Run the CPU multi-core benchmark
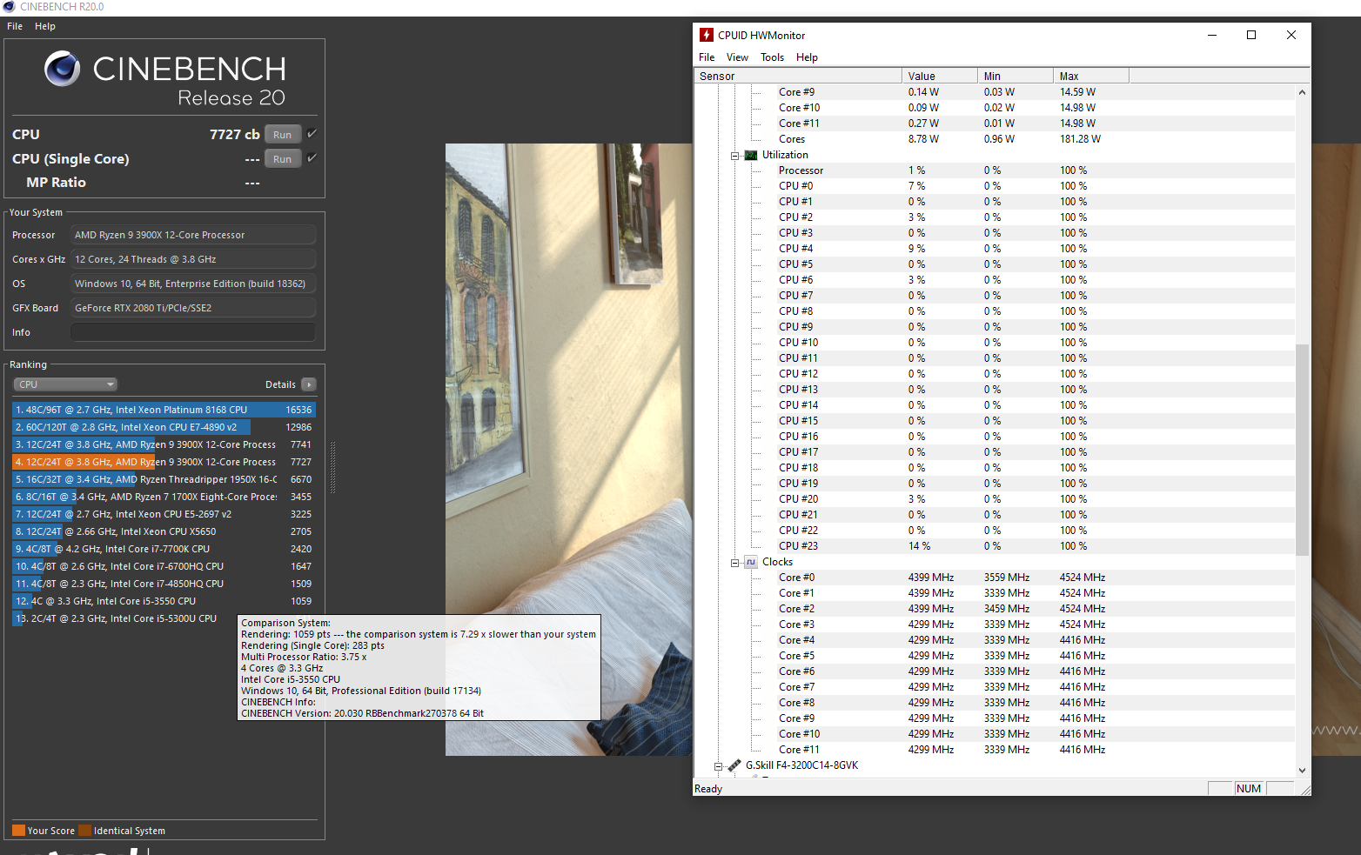Image resolution: width=1361 pixels, height=855 pixels. [x=283, y=135]
